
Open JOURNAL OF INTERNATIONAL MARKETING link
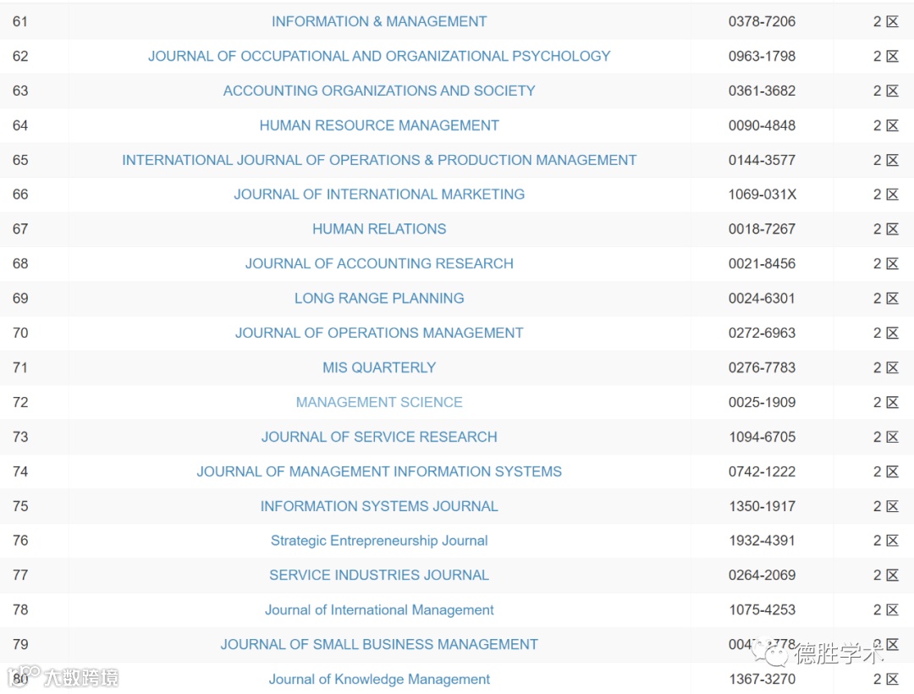[379, 194]
